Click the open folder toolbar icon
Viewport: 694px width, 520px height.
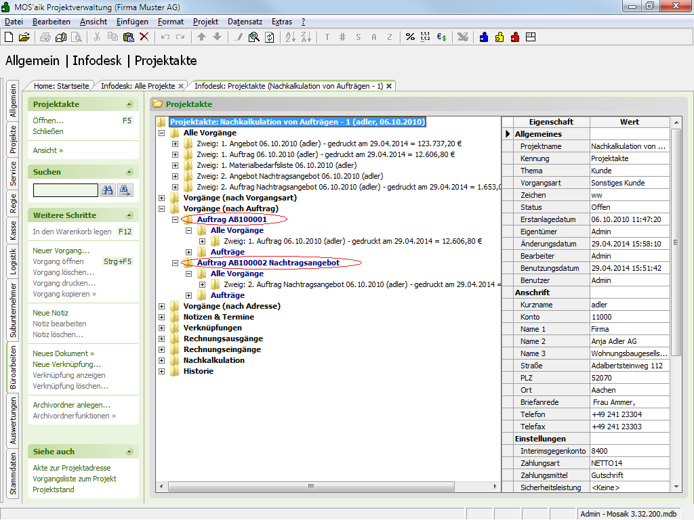[x=24, y=37]
